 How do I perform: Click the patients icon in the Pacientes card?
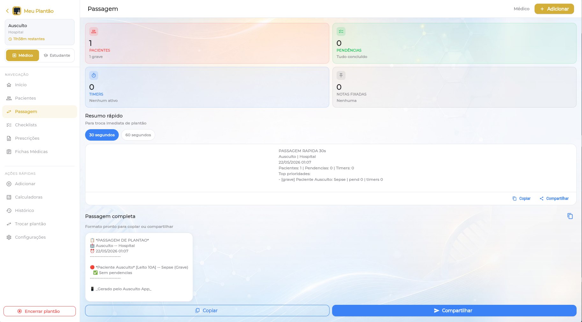[94, 31]
